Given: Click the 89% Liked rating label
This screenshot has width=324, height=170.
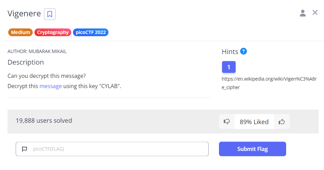Looking at the screenshot, I should coord(254,122).
